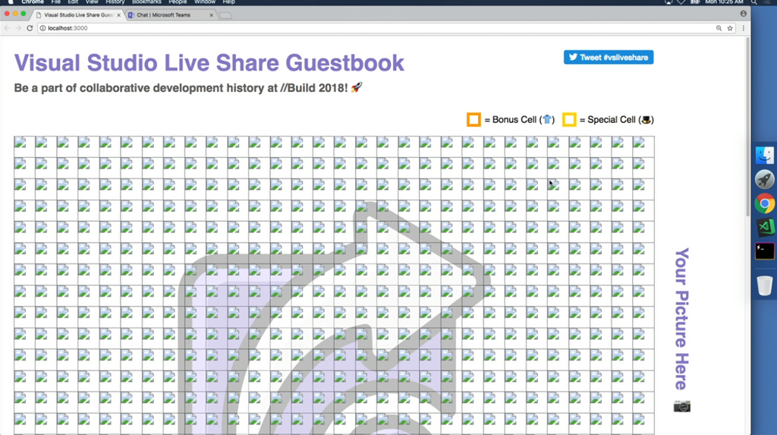Screen dimensions: 777x435
Task: Click the orange Bonus Cell legend swatch
Action: pos(473,119)
